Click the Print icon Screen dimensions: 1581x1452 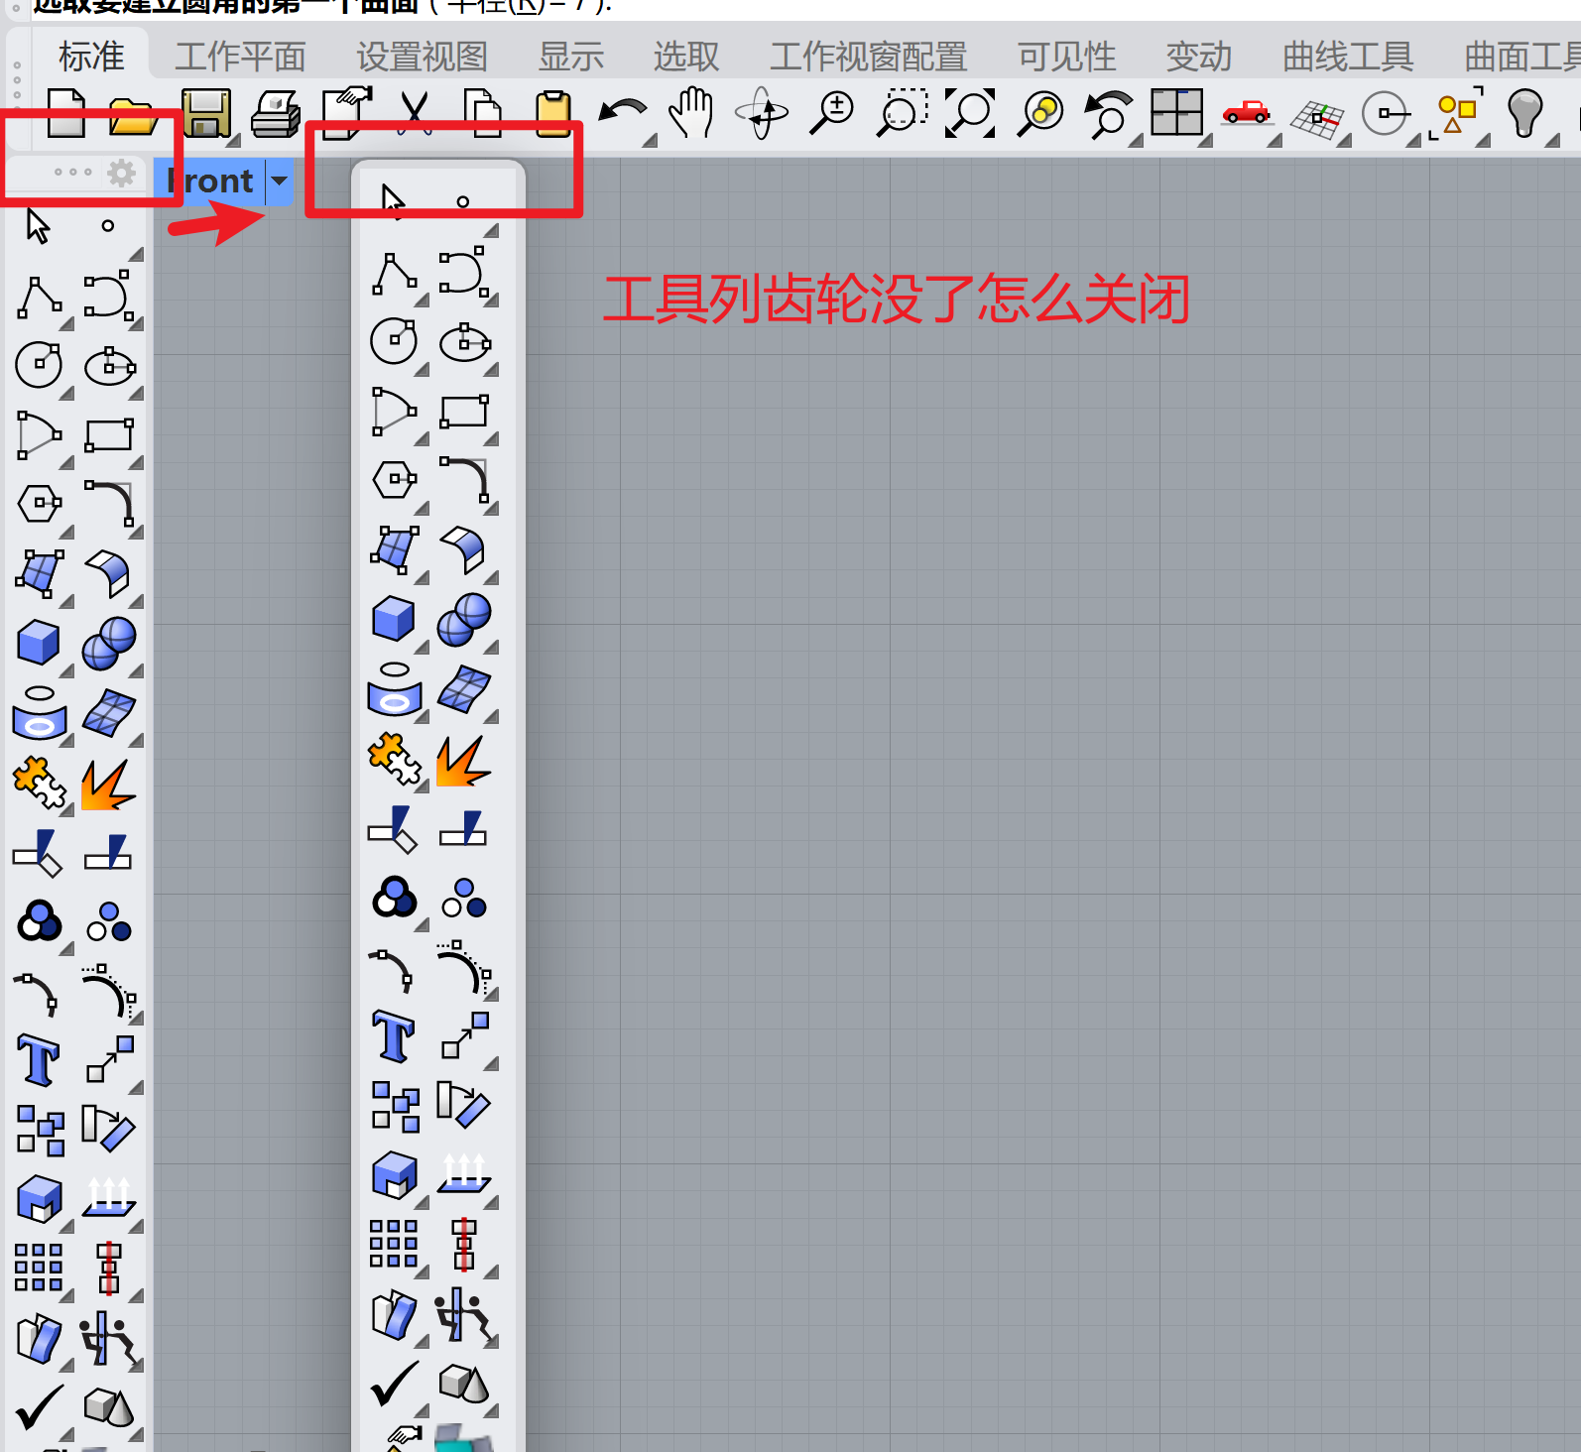point(275,113)
